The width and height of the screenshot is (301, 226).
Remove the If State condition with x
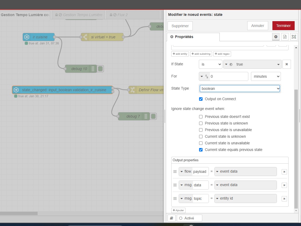point(287,64)
